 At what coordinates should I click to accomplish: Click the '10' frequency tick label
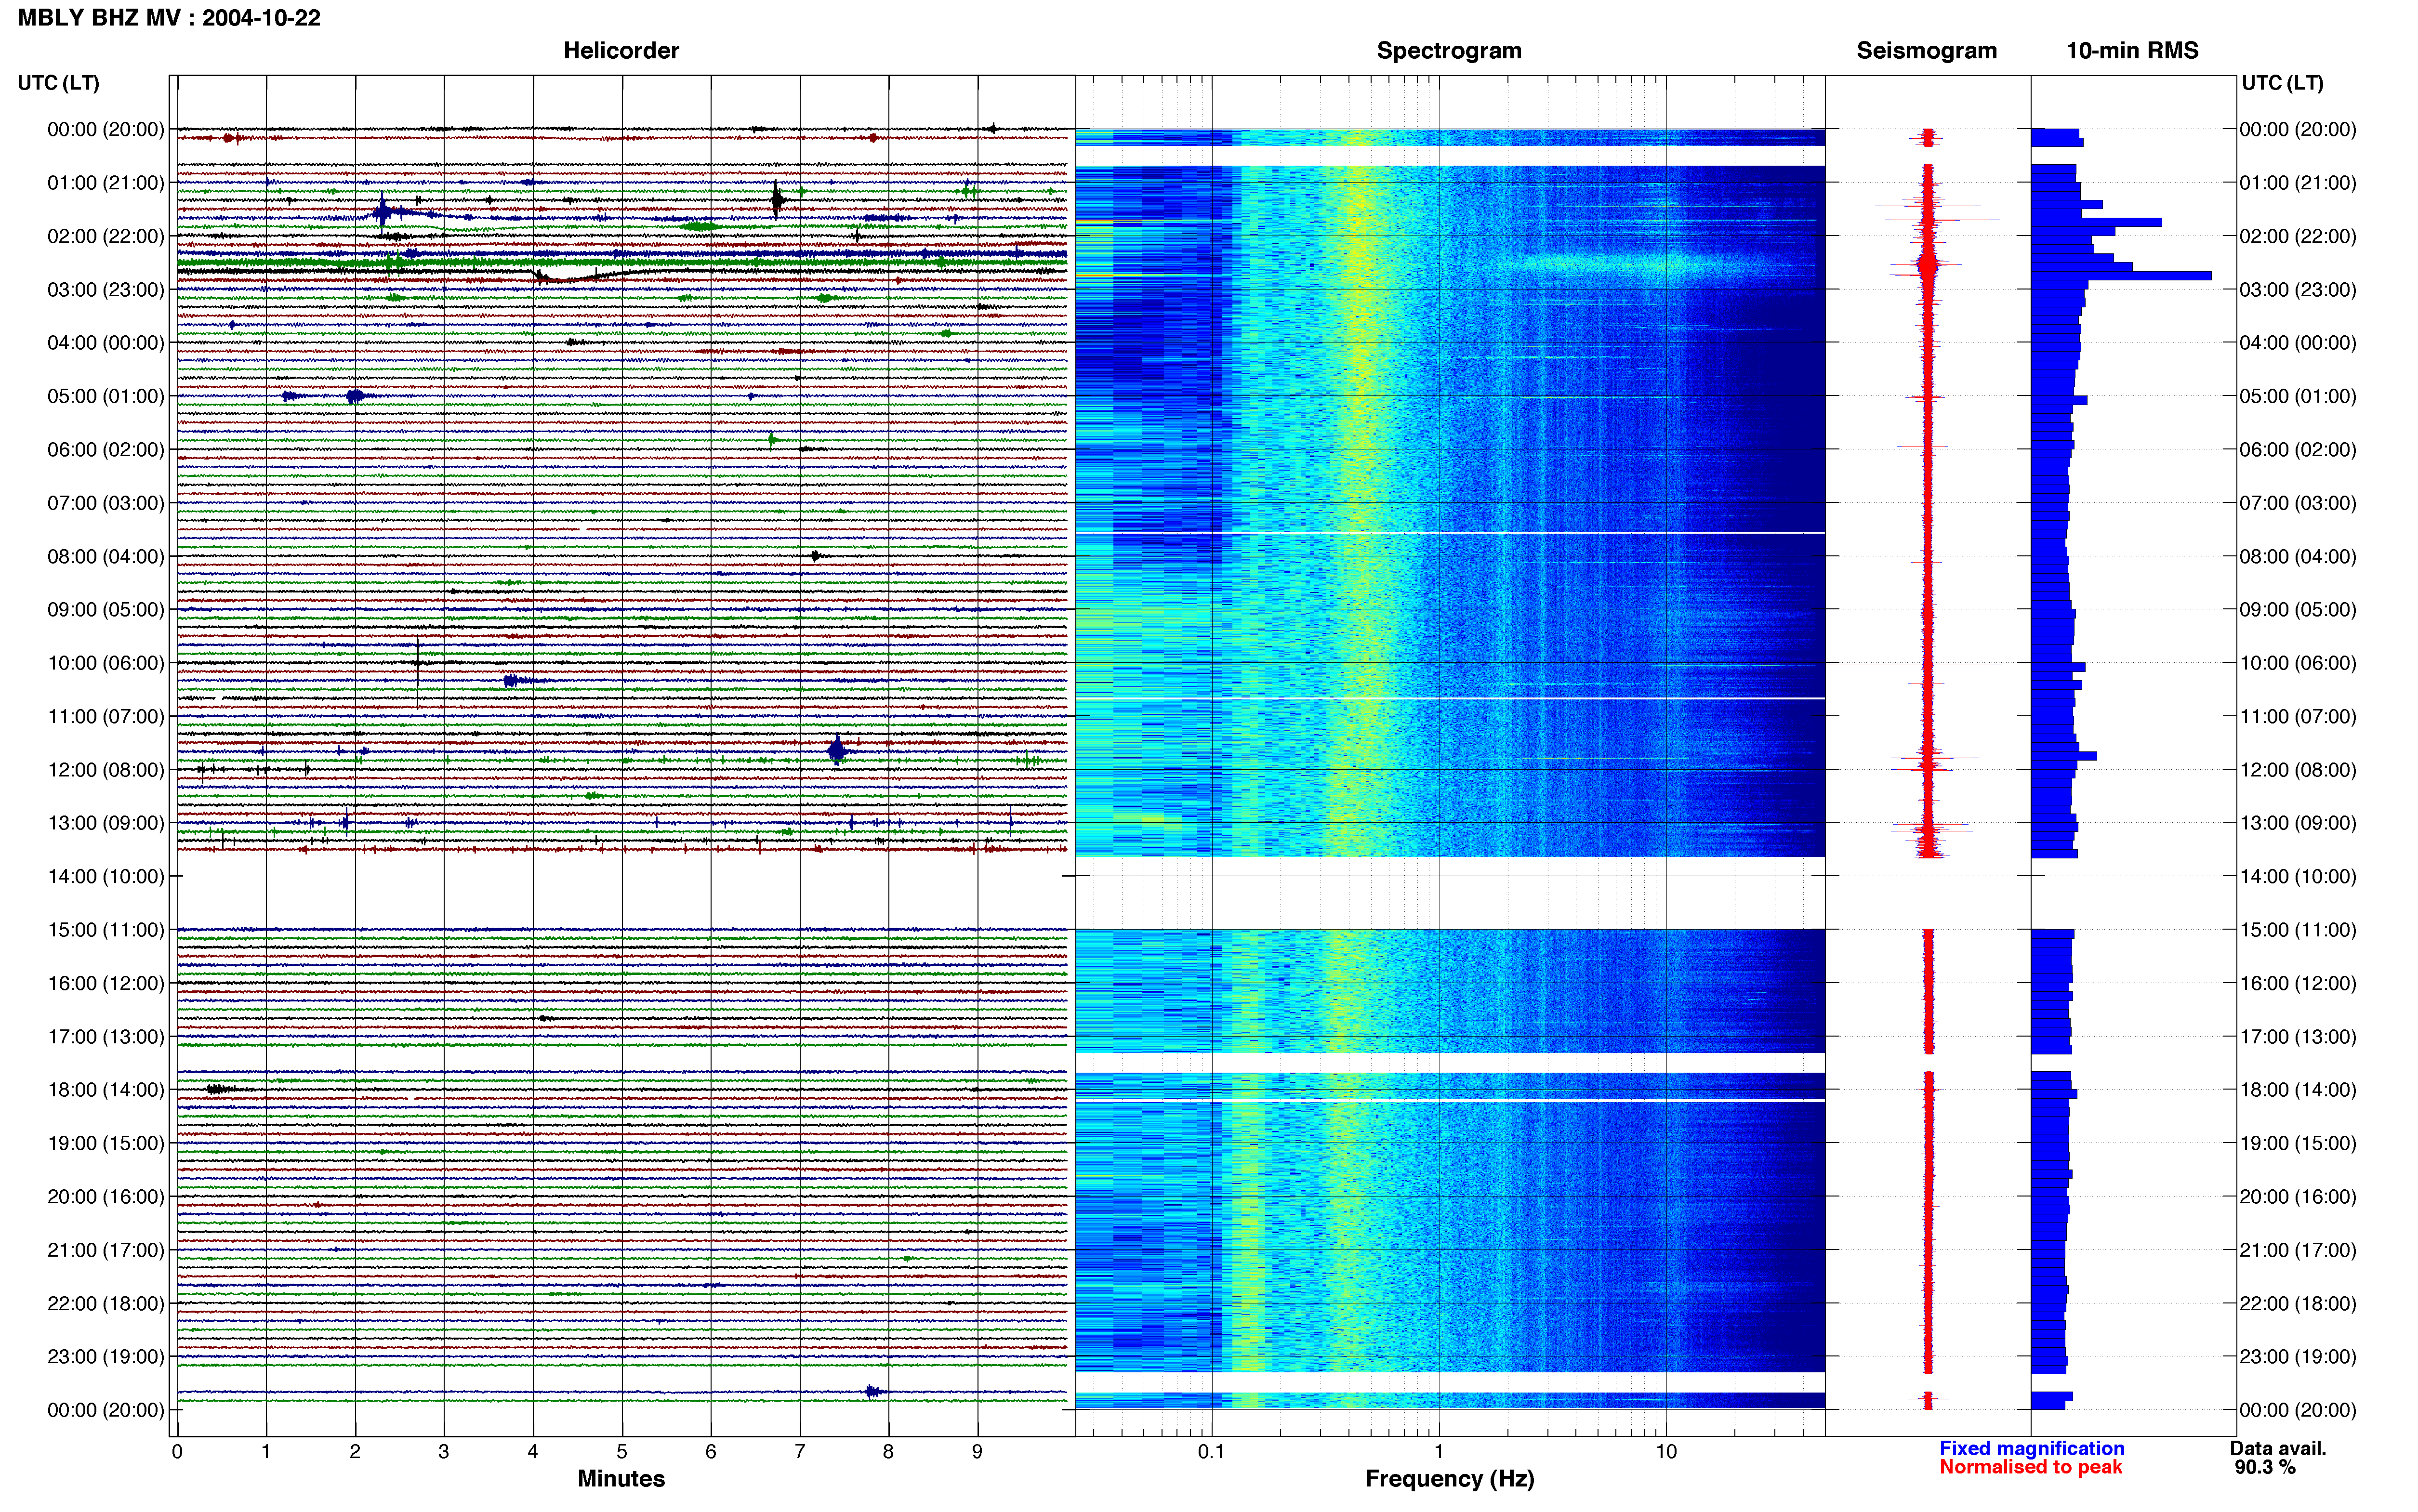(x=1666, y=1451)
